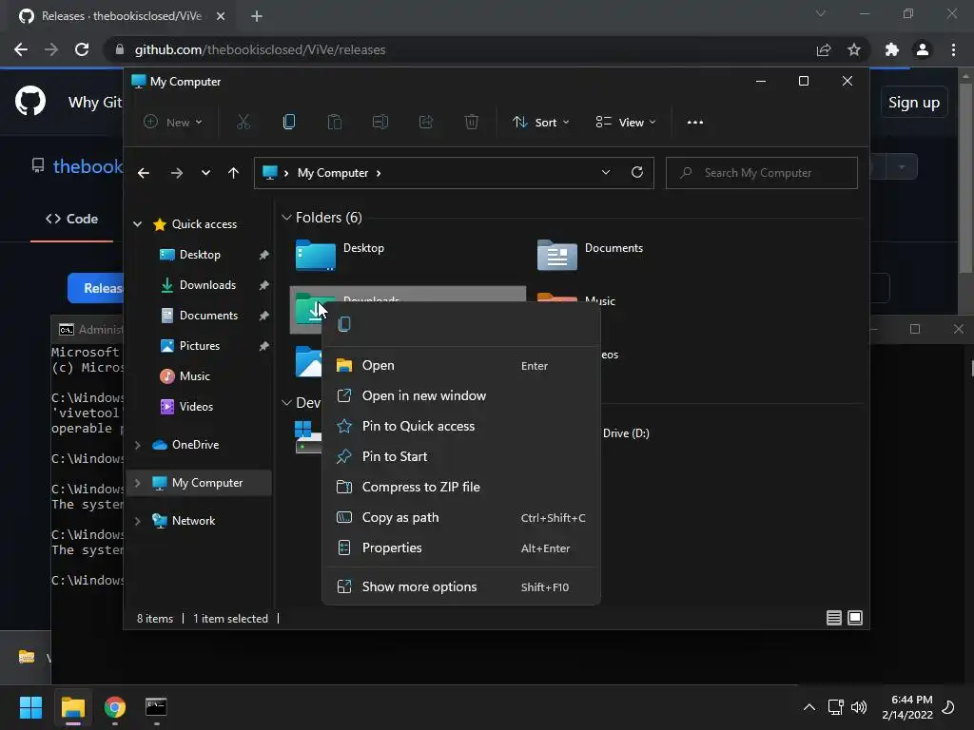The image size is (974, 730).
Task: Reload the GitHub page in Chrome
Action: [x=82, y=49]
